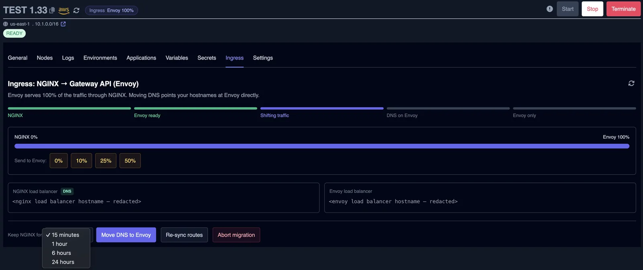Click the Shifting traffic stage segment
Screen dimensions: 643x270
point(322,108)
